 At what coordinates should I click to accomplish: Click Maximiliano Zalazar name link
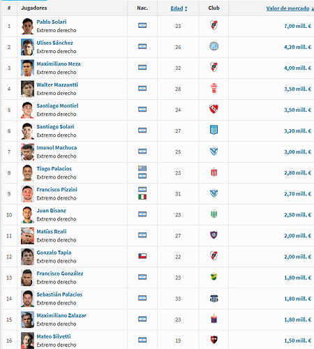click(61, 315)
